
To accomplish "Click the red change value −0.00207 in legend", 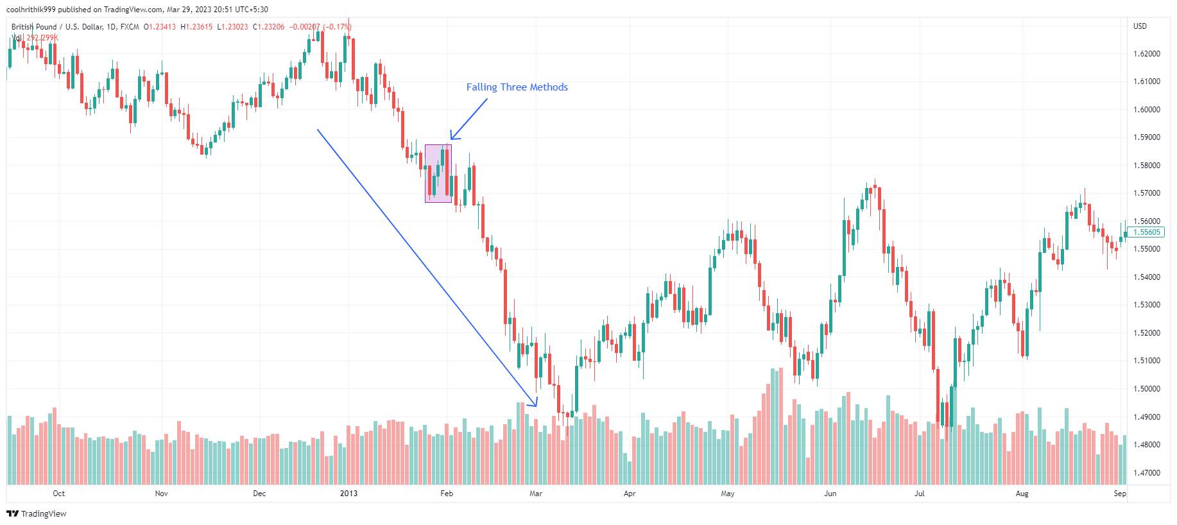I will 304,27.
